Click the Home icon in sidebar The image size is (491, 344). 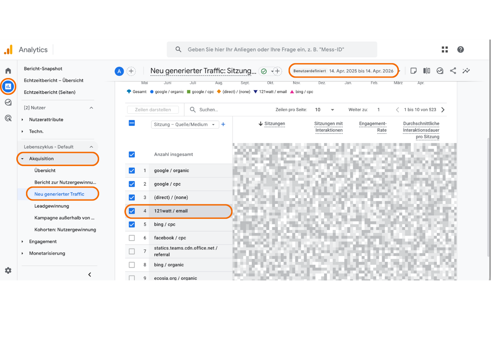tap(8, 71)
